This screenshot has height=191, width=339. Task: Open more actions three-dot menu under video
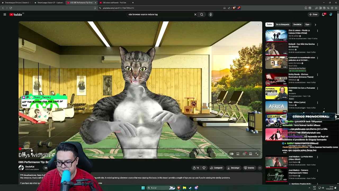point(260,168)
